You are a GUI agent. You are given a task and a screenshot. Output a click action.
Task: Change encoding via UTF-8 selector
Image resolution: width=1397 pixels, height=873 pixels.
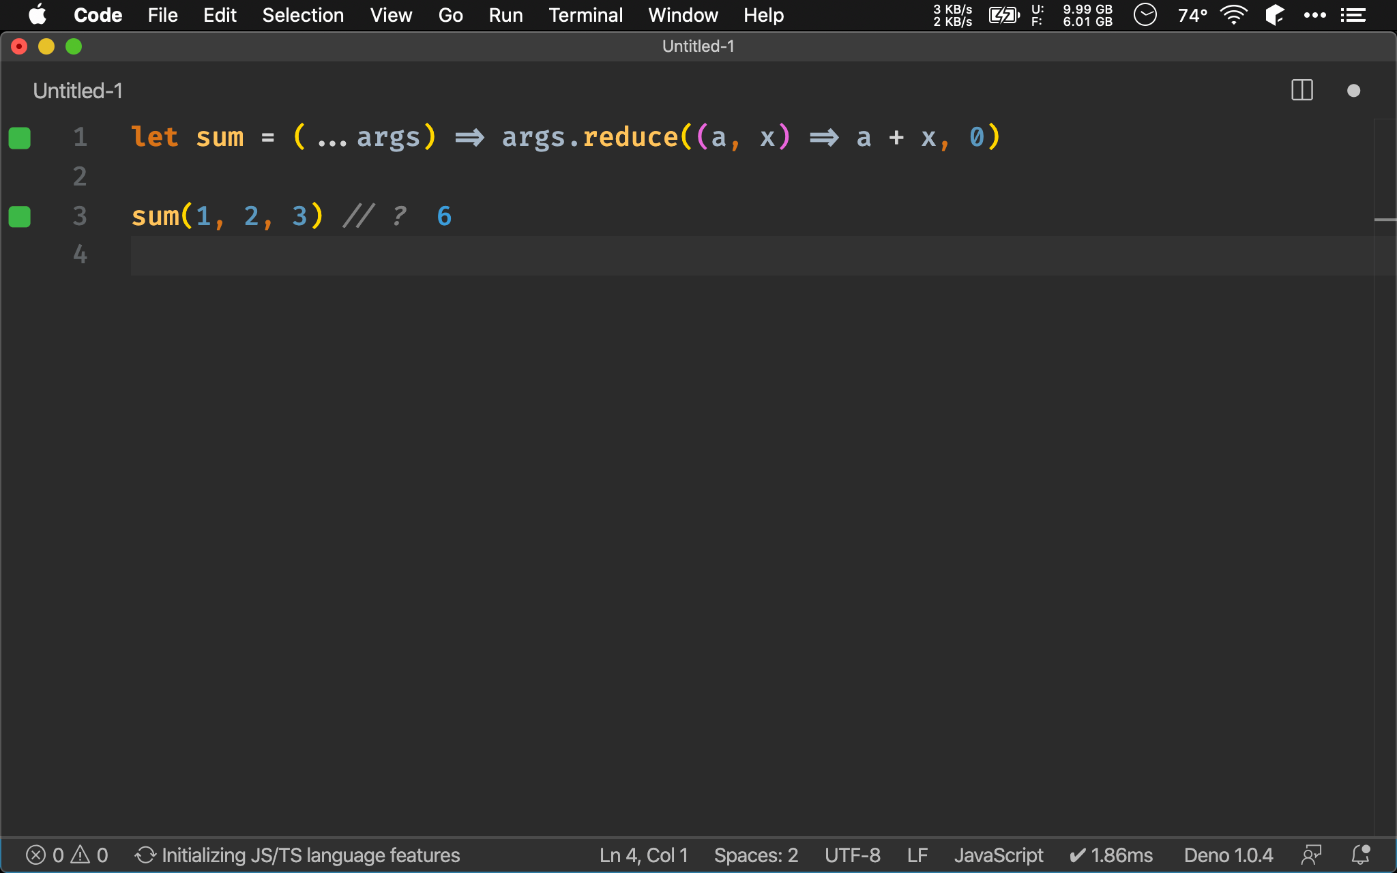(x=852, y=855)
